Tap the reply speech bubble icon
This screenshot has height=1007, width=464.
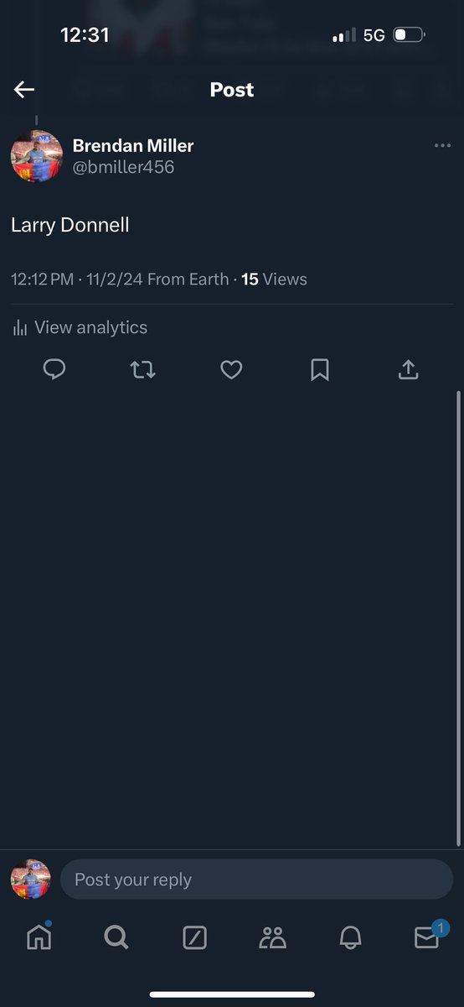pyautogui.click(x=54, y=369)
